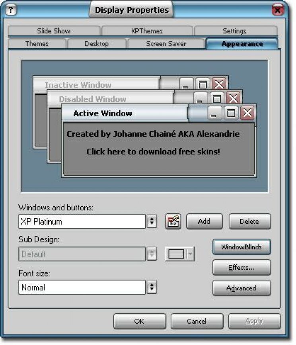The width and height of the screenshot is (296, 345).
Task: Open the Font size dropdown arrow
Action: pos(152,287)
